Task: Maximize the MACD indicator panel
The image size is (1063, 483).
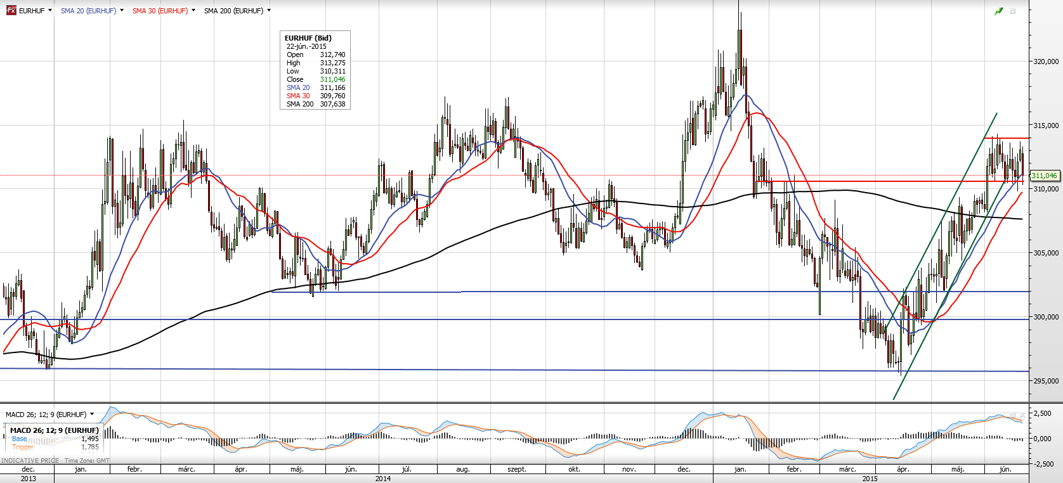Action: tap(1013, 415)
